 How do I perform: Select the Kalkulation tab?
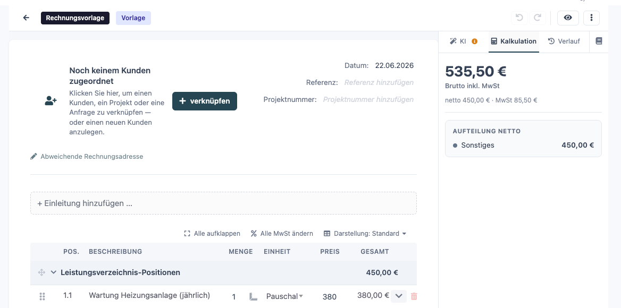click(x=514, y=41)
